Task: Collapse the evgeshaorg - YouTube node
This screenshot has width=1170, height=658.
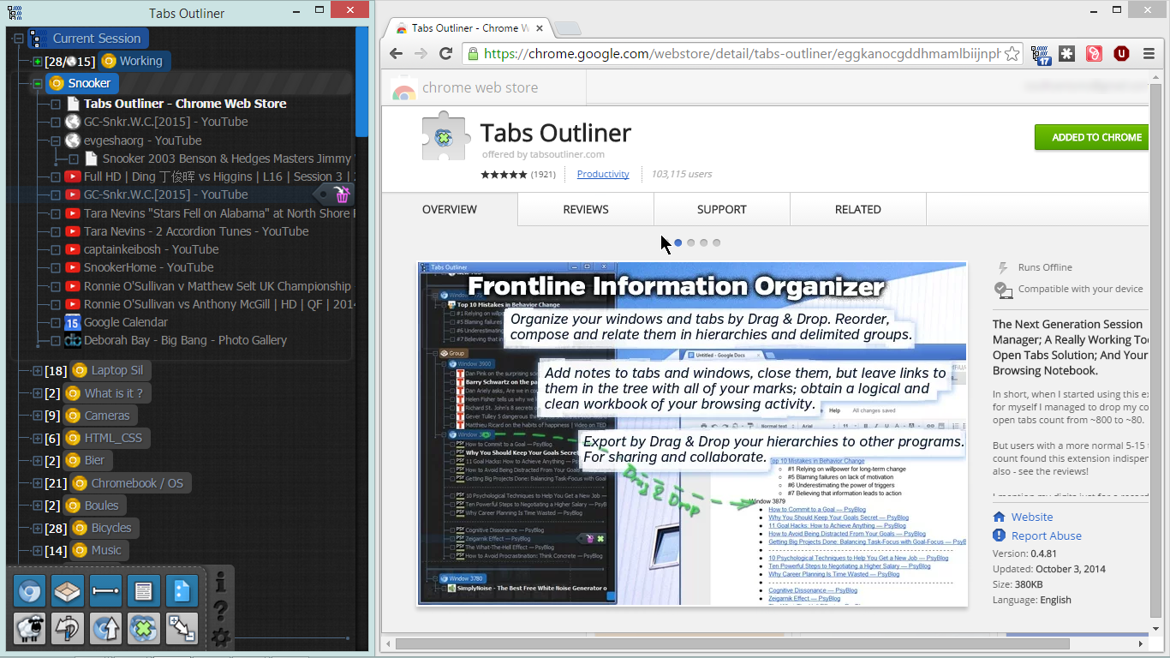Action: [55, 141]
